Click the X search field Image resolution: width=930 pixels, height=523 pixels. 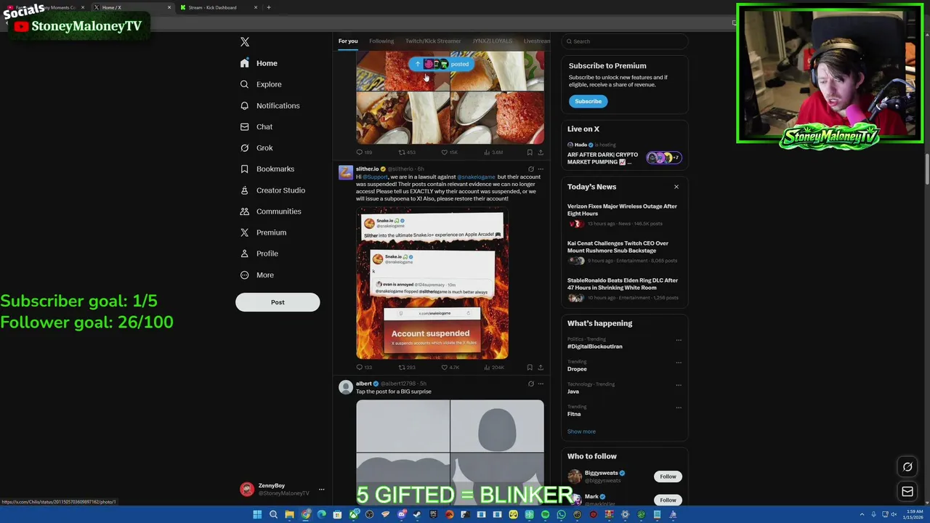(625, 41)
